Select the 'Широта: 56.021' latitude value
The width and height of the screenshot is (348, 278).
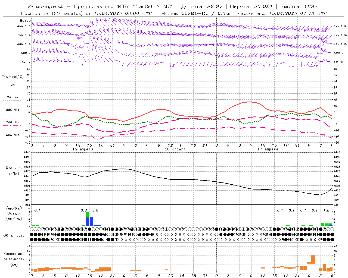click(251, 7)
